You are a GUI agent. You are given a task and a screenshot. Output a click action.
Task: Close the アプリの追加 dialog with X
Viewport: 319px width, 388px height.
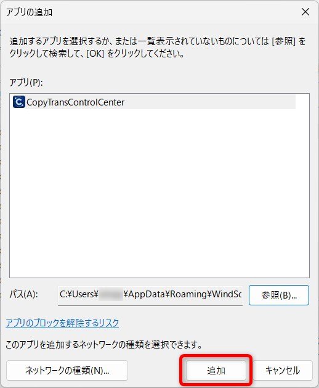305,12
